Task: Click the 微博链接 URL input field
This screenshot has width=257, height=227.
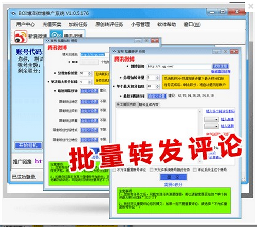Action: click(179, 66)
